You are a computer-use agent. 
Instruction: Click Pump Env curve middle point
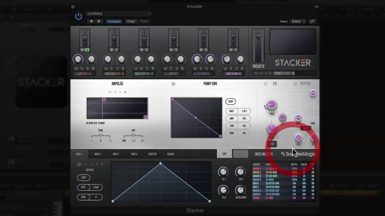196,118
